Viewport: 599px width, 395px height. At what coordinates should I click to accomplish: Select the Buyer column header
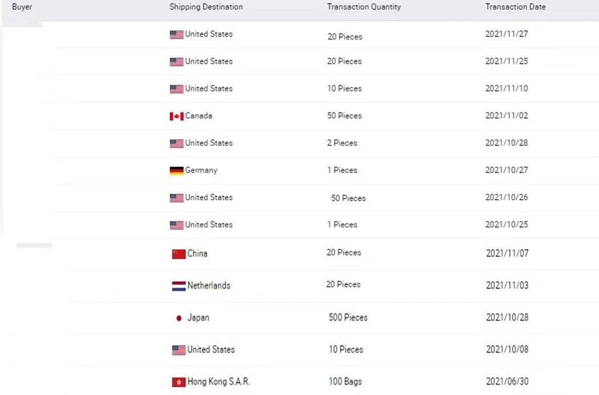tap(22, 7)
